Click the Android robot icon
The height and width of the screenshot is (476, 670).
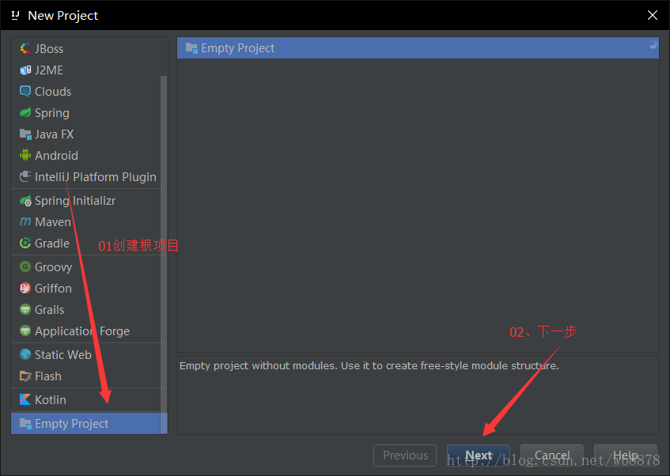pyautogui.click(x=25, y=155)
